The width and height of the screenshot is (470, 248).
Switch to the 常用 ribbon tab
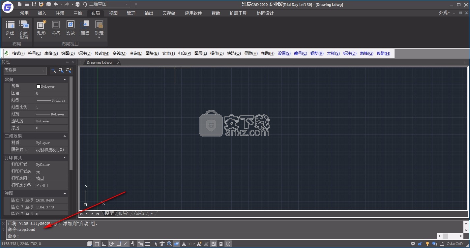click(x=24, y=13)
